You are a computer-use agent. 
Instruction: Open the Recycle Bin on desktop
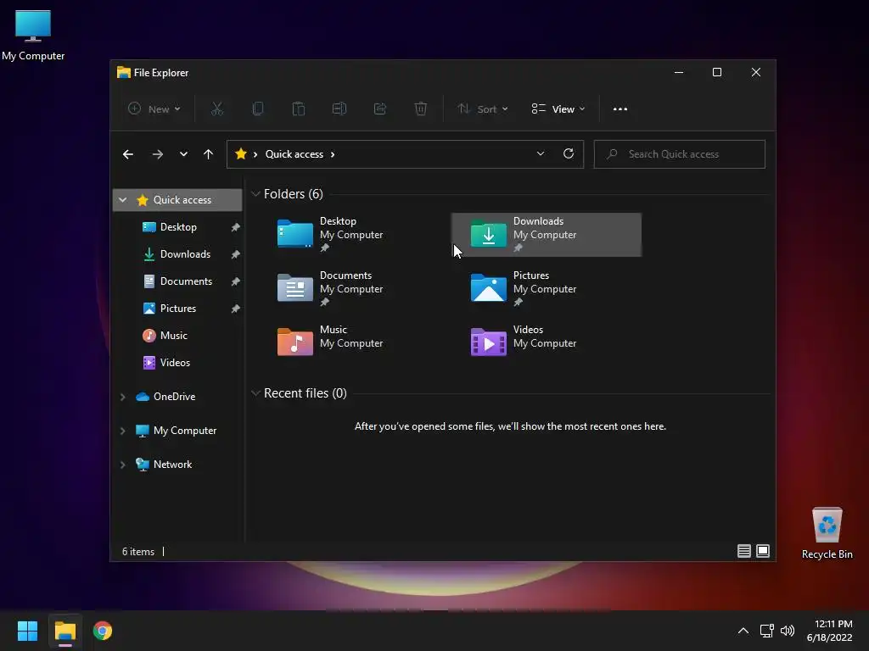tap(827, 533)
